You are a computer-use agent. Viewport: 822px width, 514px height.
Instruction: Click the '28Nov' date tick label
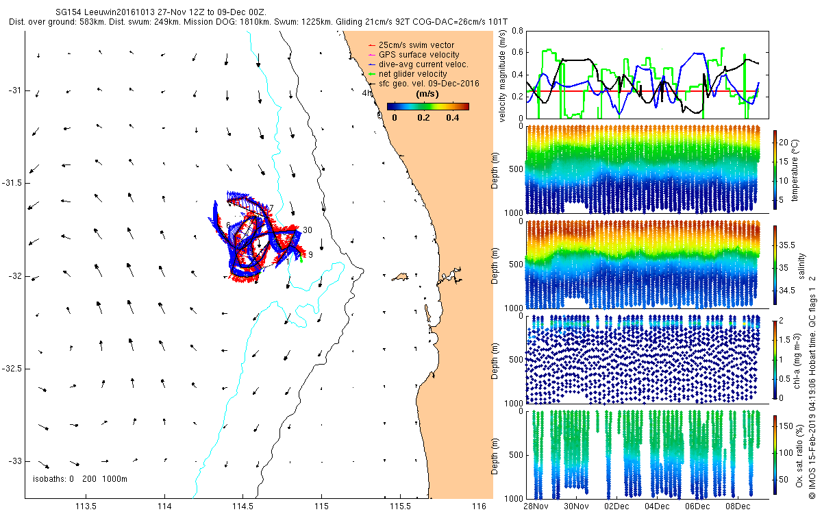pyautogui.click(x=536, y=506)
